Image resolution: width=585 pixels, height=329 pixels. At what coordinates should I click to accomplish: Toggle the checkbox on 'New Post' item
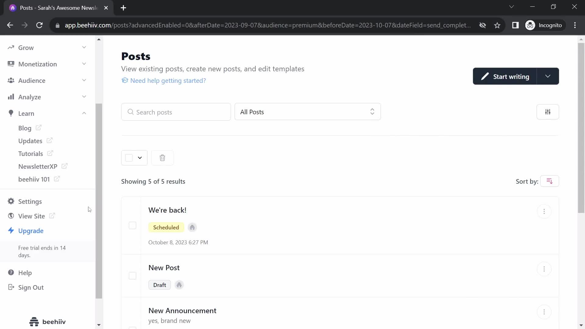[133, 276]
